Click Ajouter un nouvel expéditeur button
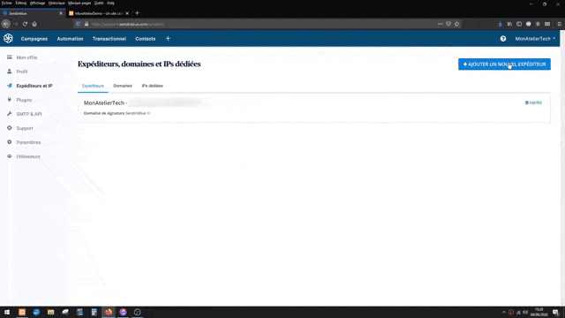This screenshot has width=565, height=318. (504, 64)
